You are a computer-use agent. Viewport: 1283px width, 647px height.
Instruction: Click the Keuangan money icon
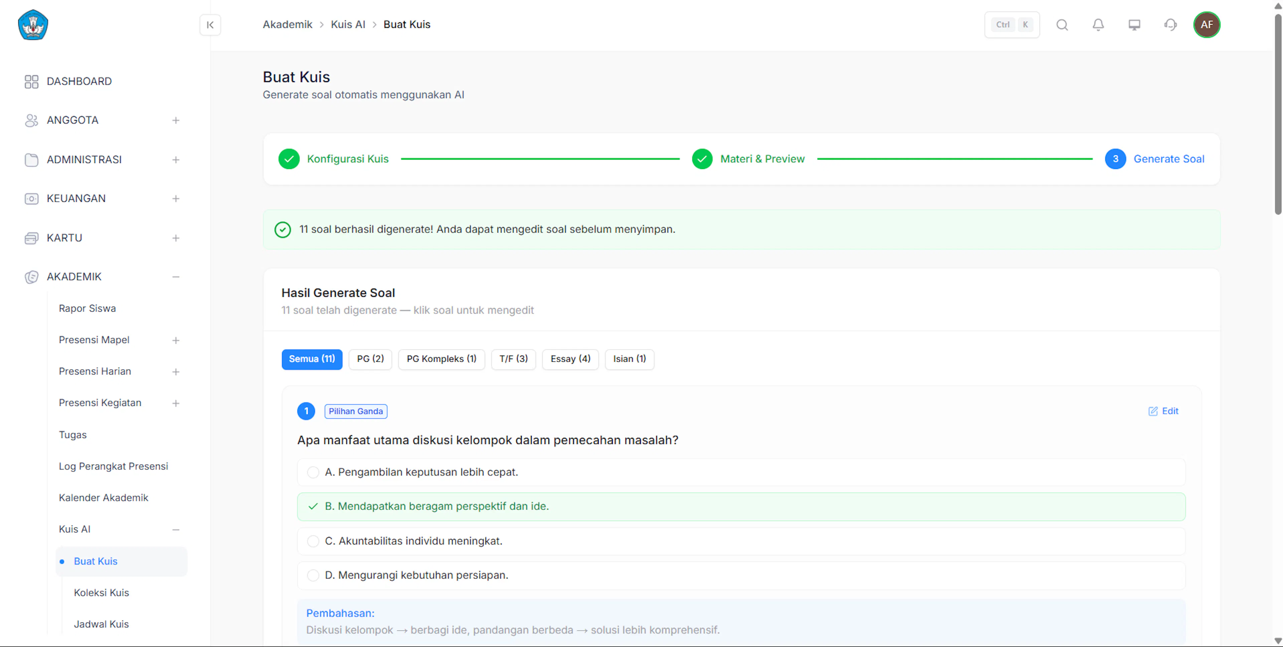point(31,198)
